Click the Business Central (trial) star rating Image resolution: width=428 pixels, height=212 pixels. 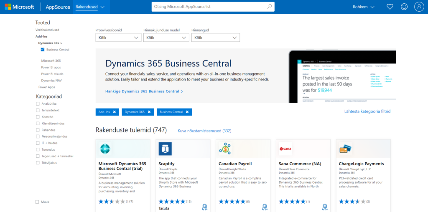112,202
